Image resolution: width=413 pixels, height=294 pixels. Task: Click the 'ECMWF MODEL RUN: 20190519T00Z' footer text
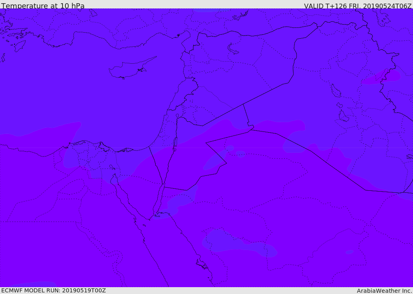click(x=54, y=290)
